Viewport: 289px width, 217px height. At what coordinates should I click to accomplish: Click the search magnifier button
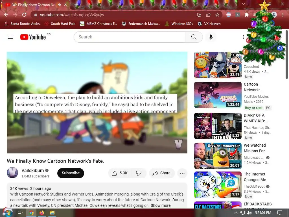point(194,37)
